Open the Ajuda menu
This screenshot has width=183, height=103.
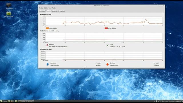point(54,8)
